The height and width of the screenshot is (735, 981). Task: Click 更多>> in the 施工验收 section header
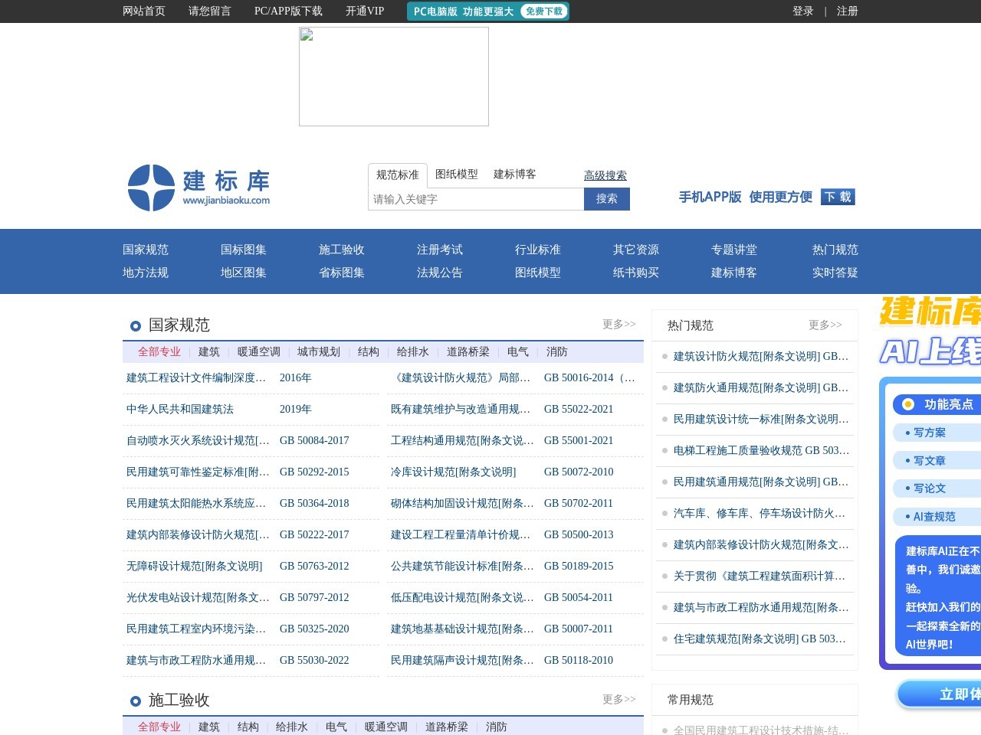(619, 700)
